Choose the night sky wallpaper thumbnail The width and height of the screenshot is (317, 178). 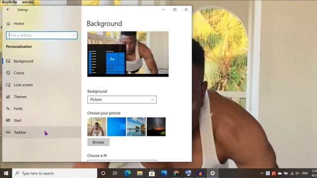tap(156, 127)
